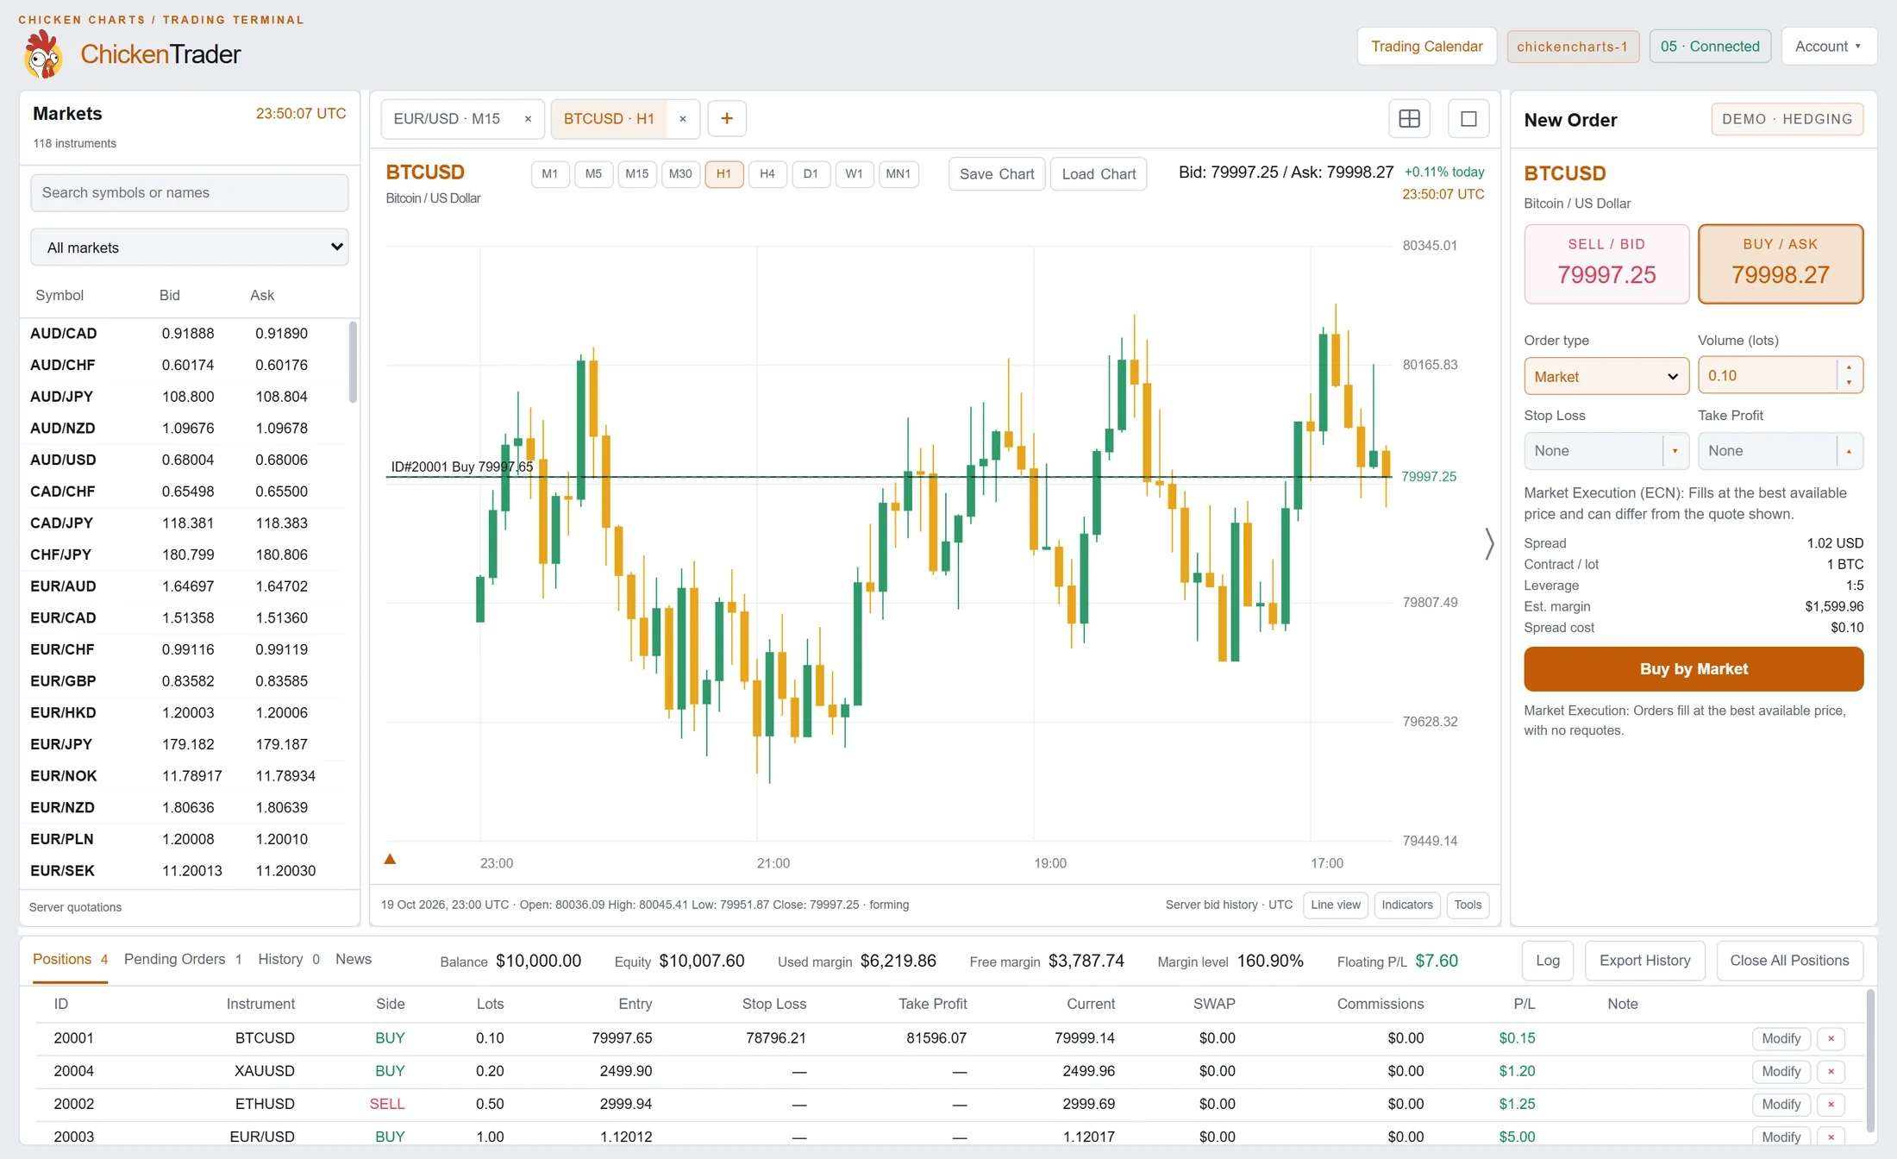Modify position 20001 BTCUSD
The height and width of the screenshot is (1159, 1897).
coord(1781,1038)
